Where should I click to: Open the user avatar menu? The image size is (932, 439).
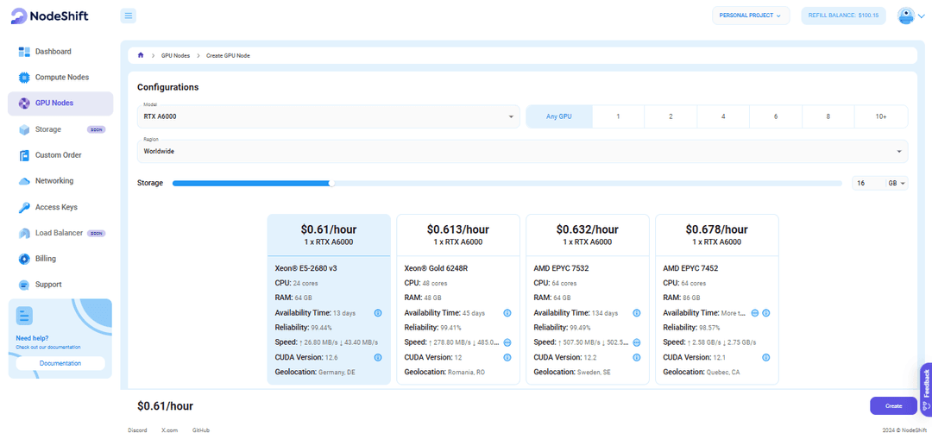(905, 16)
